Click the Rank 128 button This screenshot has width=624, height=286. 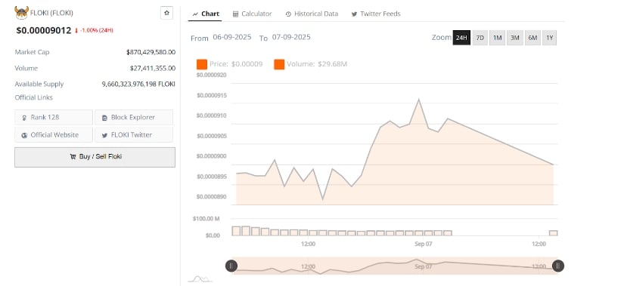pos(54,117)
